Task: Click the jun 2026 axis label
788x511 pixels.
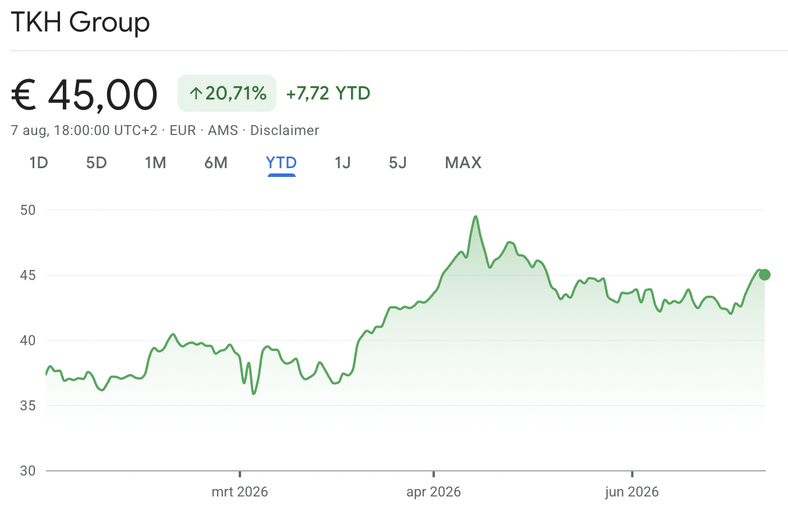Action: (x=632, y=492)
